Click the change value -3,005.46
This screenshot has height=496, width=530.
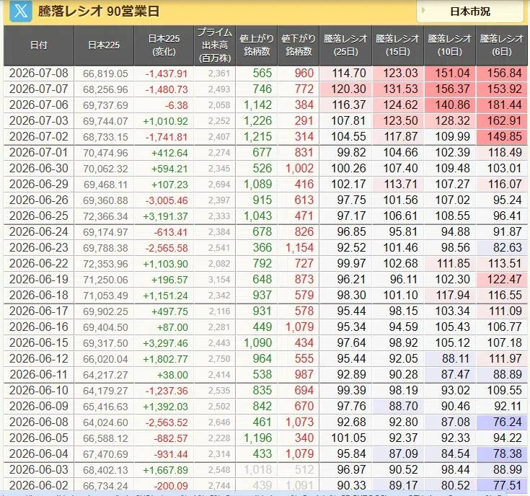[167, 200]
